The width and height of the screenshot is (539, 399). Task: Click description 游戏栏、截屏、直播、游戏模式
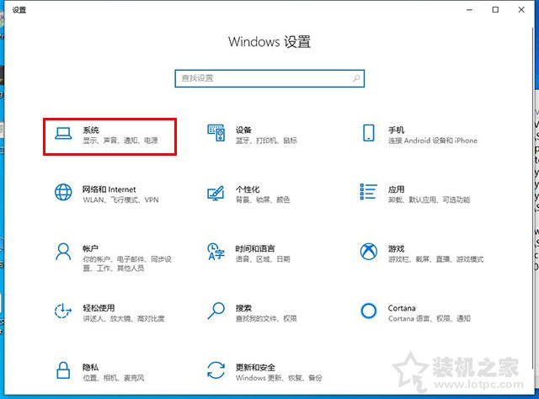click(436, 258)
